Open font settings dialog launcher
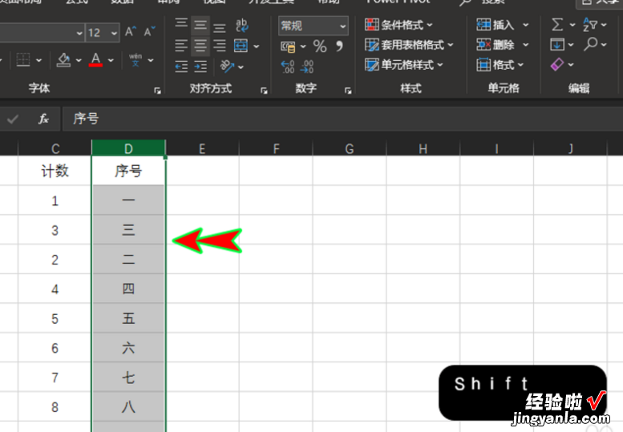Image resolution: width=623 pixels, height=432 pixels. pos(157,91)
